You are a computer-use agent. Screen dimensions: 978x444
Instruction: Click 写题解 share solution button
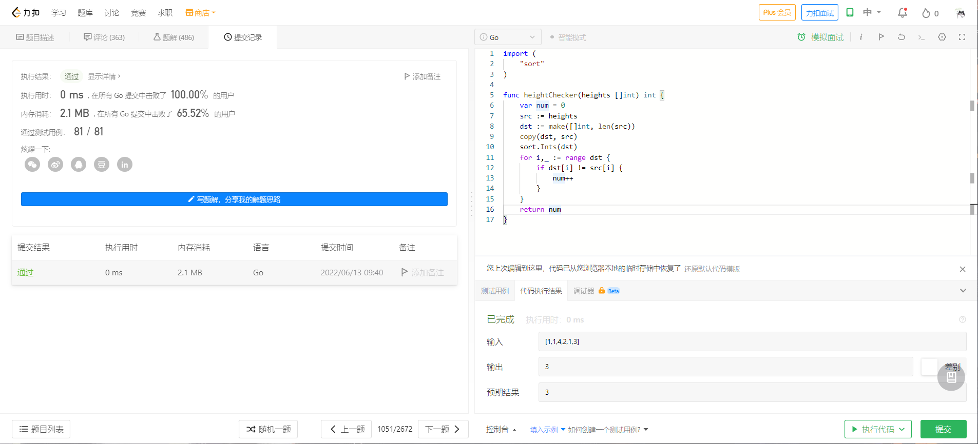(234, 199)
